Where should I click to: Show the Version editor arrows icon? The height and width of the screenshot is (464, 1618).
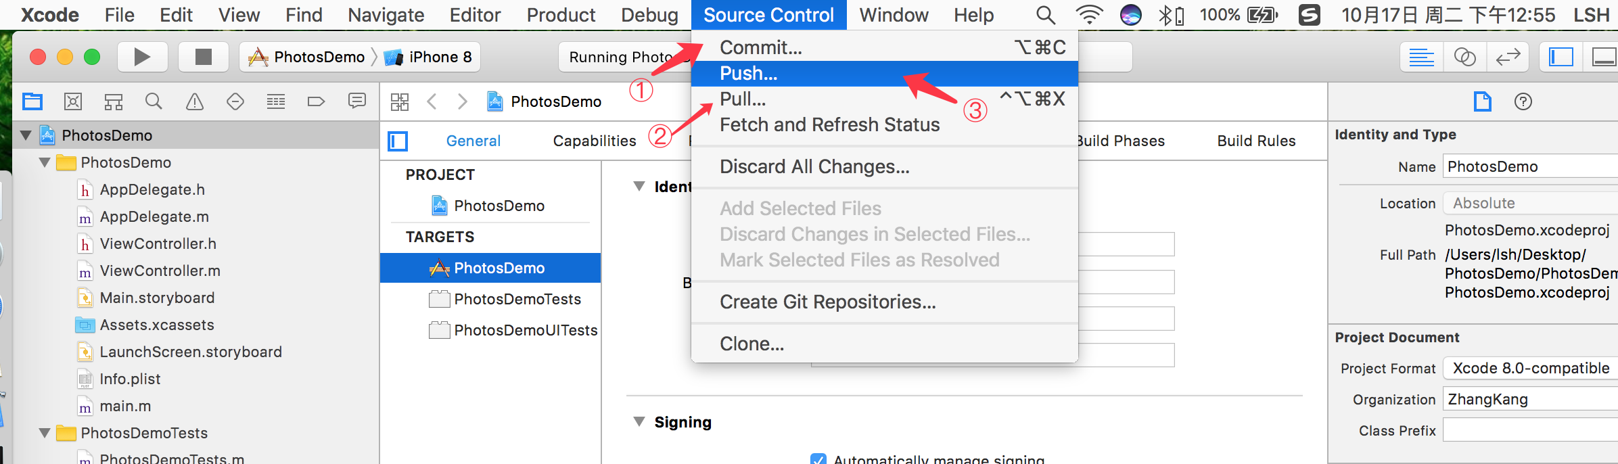(1505, 57)
